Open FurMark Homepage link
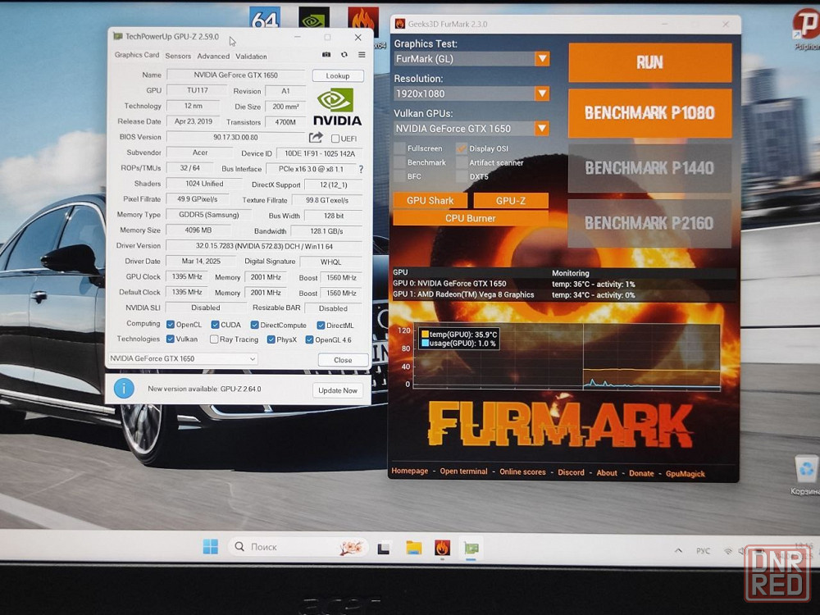 click(x=409, y=471)
